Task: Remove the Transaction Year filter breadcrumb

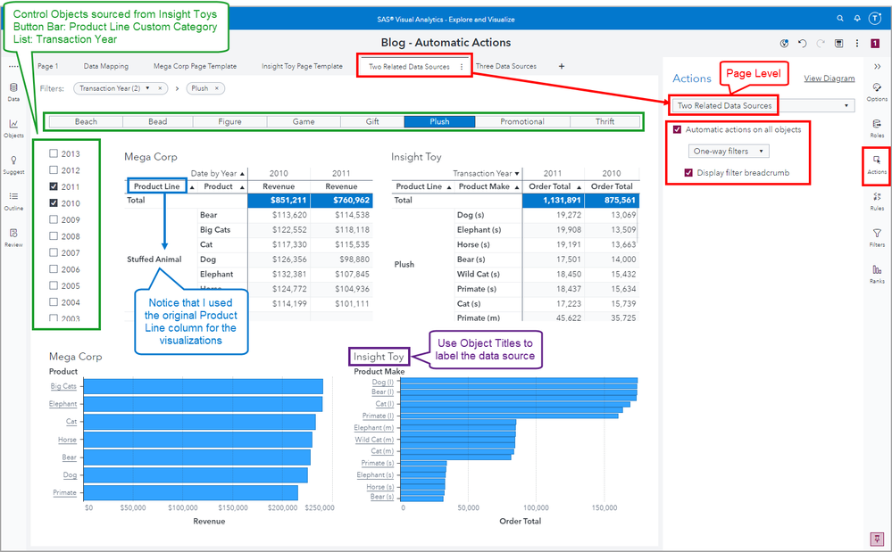Action: pos(161,88)
